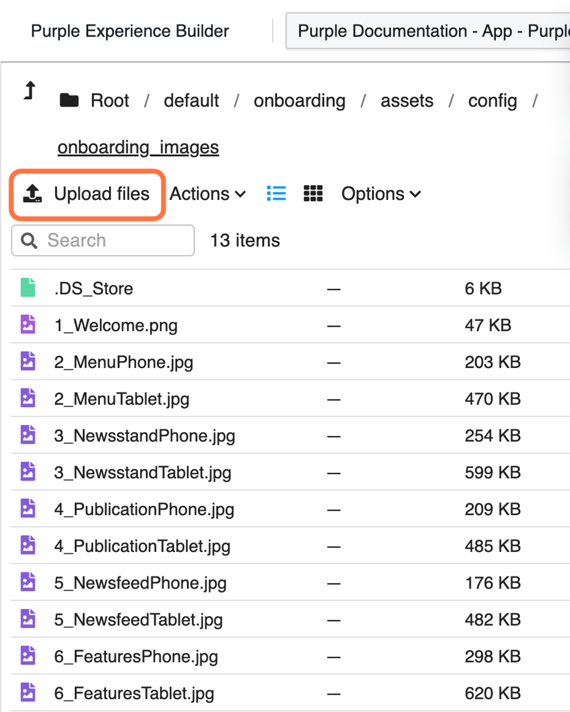
Task: Switch to grid view
Action: click(x=313, y=193)
